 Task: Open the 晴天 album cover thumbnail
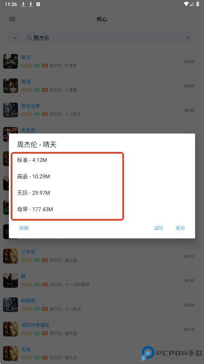(10, 61)
